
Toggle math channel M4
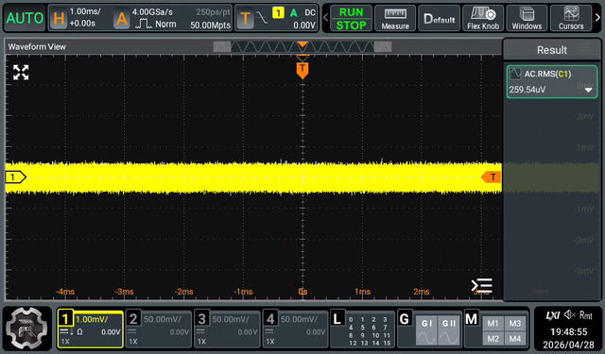coord(514,339)
